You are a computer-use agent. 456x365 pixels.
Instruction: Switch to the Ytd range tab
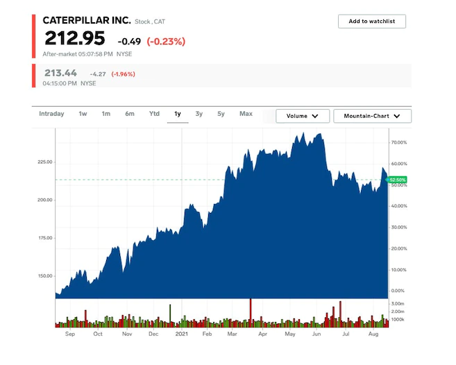154,114
